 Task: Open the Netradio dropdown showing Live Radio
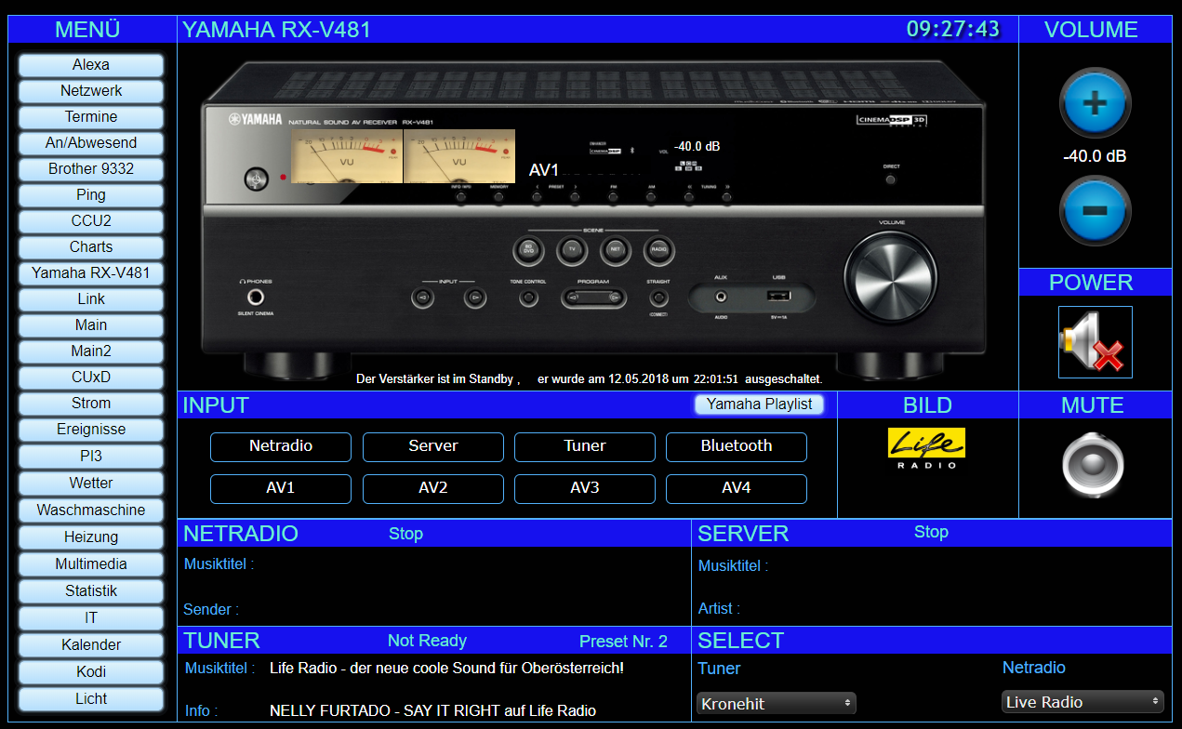pos(1082,702)
